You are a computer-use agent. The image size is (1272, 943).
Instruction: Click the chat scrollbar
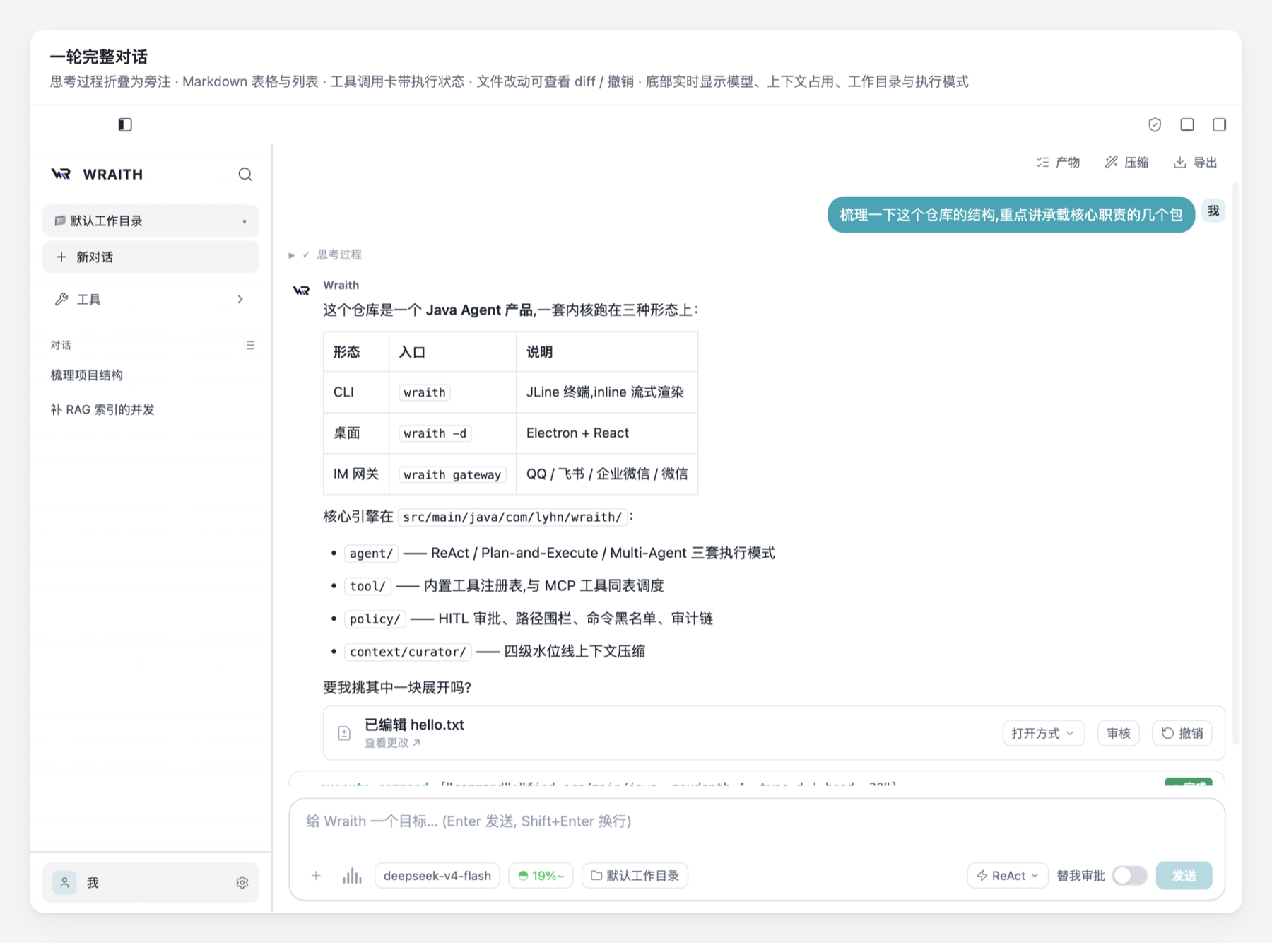(x=1235, y=463)
